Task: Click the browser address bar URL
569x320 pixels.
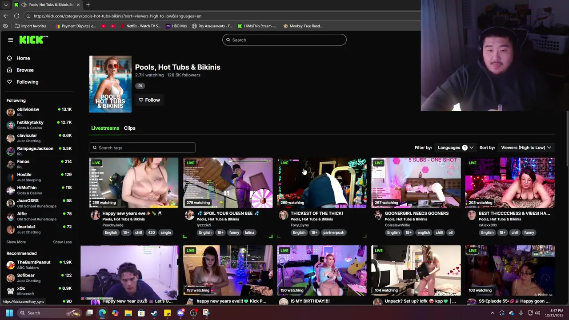Action: pyautogui.click(x=117, y=16)
